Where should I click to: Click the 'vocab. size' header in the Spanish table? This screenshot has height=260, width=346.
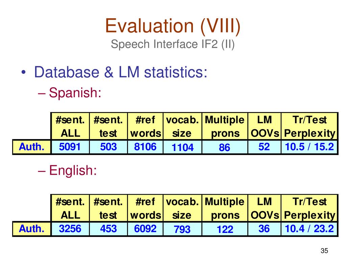[x=182, y=127]
